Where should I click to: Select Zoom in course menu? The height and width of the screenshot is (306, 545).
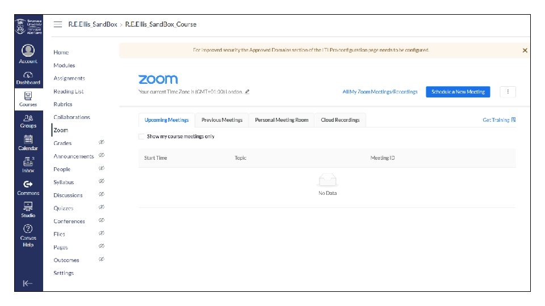[61, 130]
